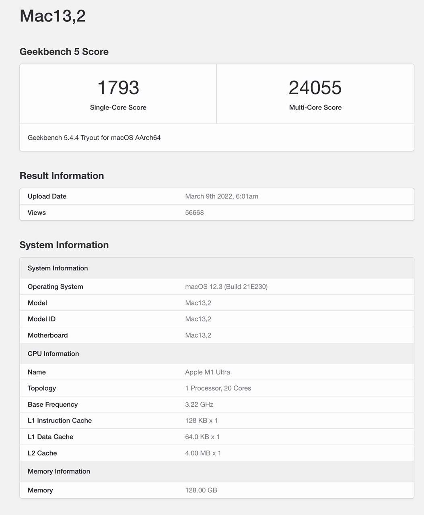Click the L1 Instruction Cache 128 KB value
The image size is (424, 515).
(201, 420)
